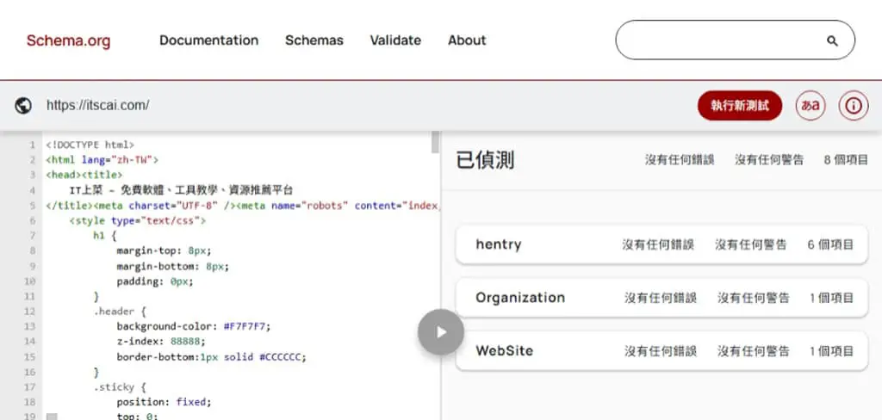Click the code panel vertical scrollbar
The height and width of the screenshot is (420, 882).
pos(435,142)
